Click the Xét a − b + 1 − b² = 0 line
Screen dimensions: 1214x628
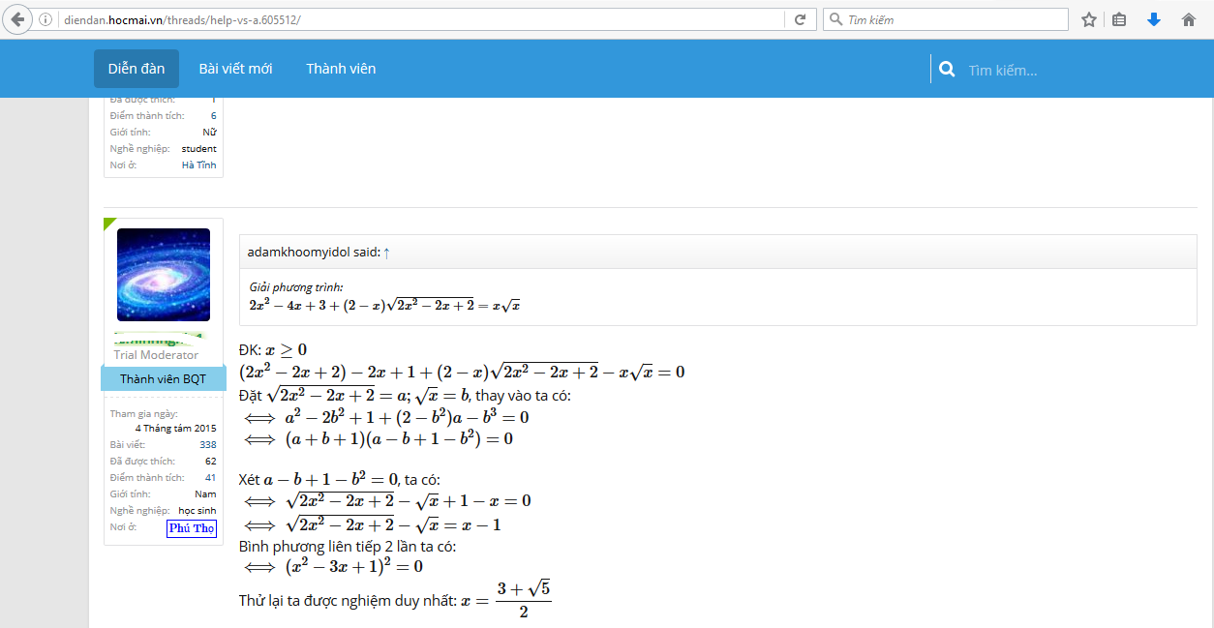[340, 479]
